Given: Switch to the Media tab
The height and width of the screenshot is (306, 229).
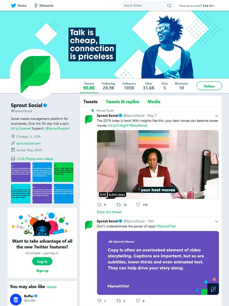Looking at the screenshot, I should tap(154, 102).
